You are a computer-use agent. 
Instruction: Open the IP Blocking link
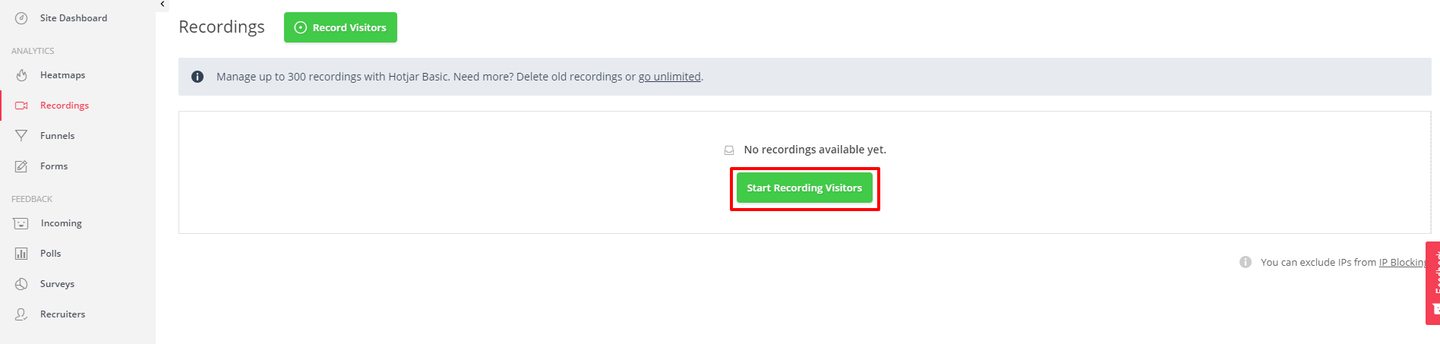(1402, 262)
